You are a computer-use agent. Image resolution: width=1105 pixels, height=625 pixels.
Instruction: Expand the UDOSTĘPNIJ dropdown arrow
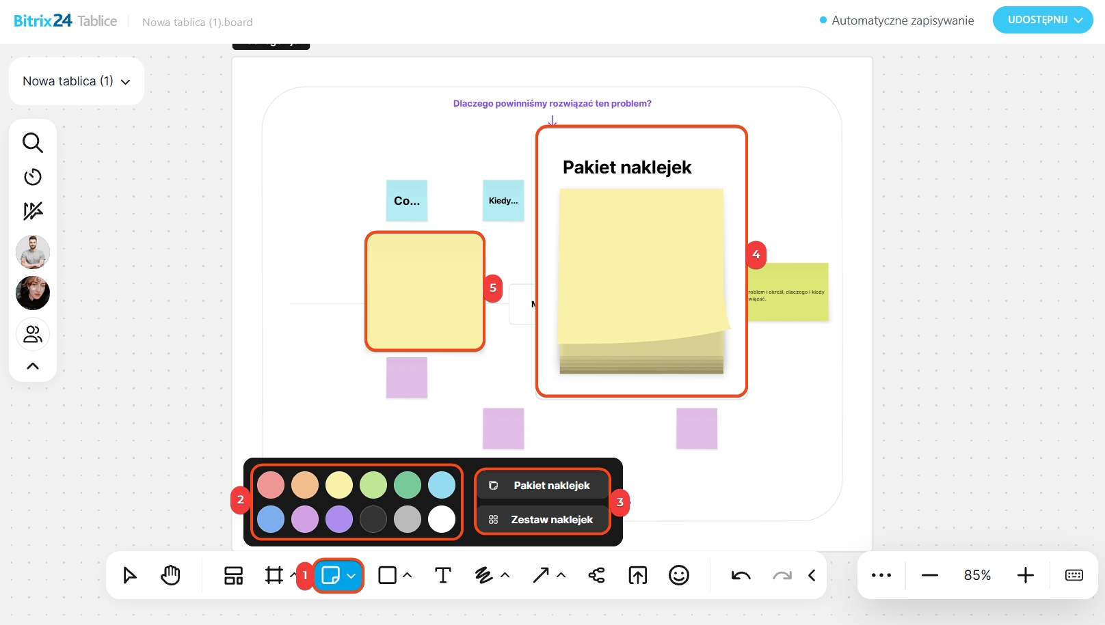(1079, 20)
